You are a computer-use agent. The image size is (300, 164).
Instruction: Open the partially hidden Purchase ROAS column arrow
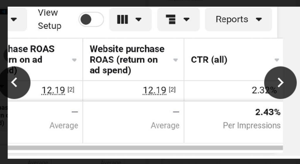pos(74,60)
